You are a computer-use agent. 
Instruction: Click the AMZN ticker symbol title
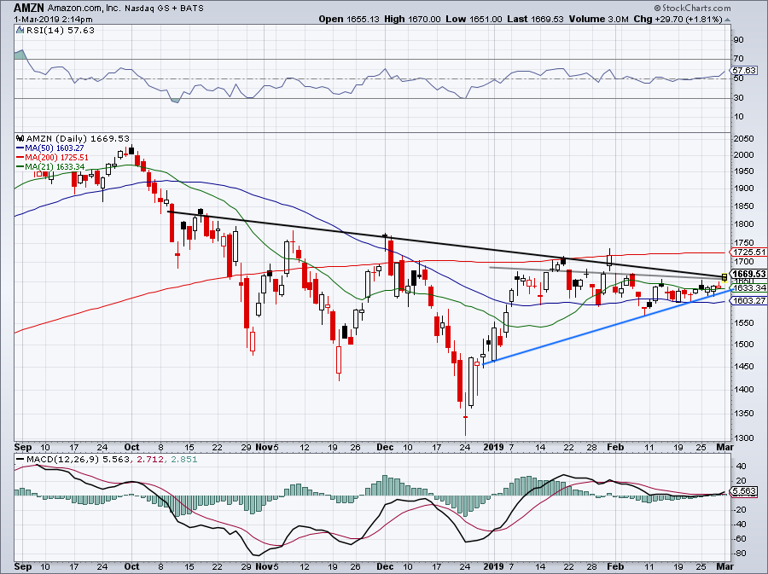(x=29, y=9)
